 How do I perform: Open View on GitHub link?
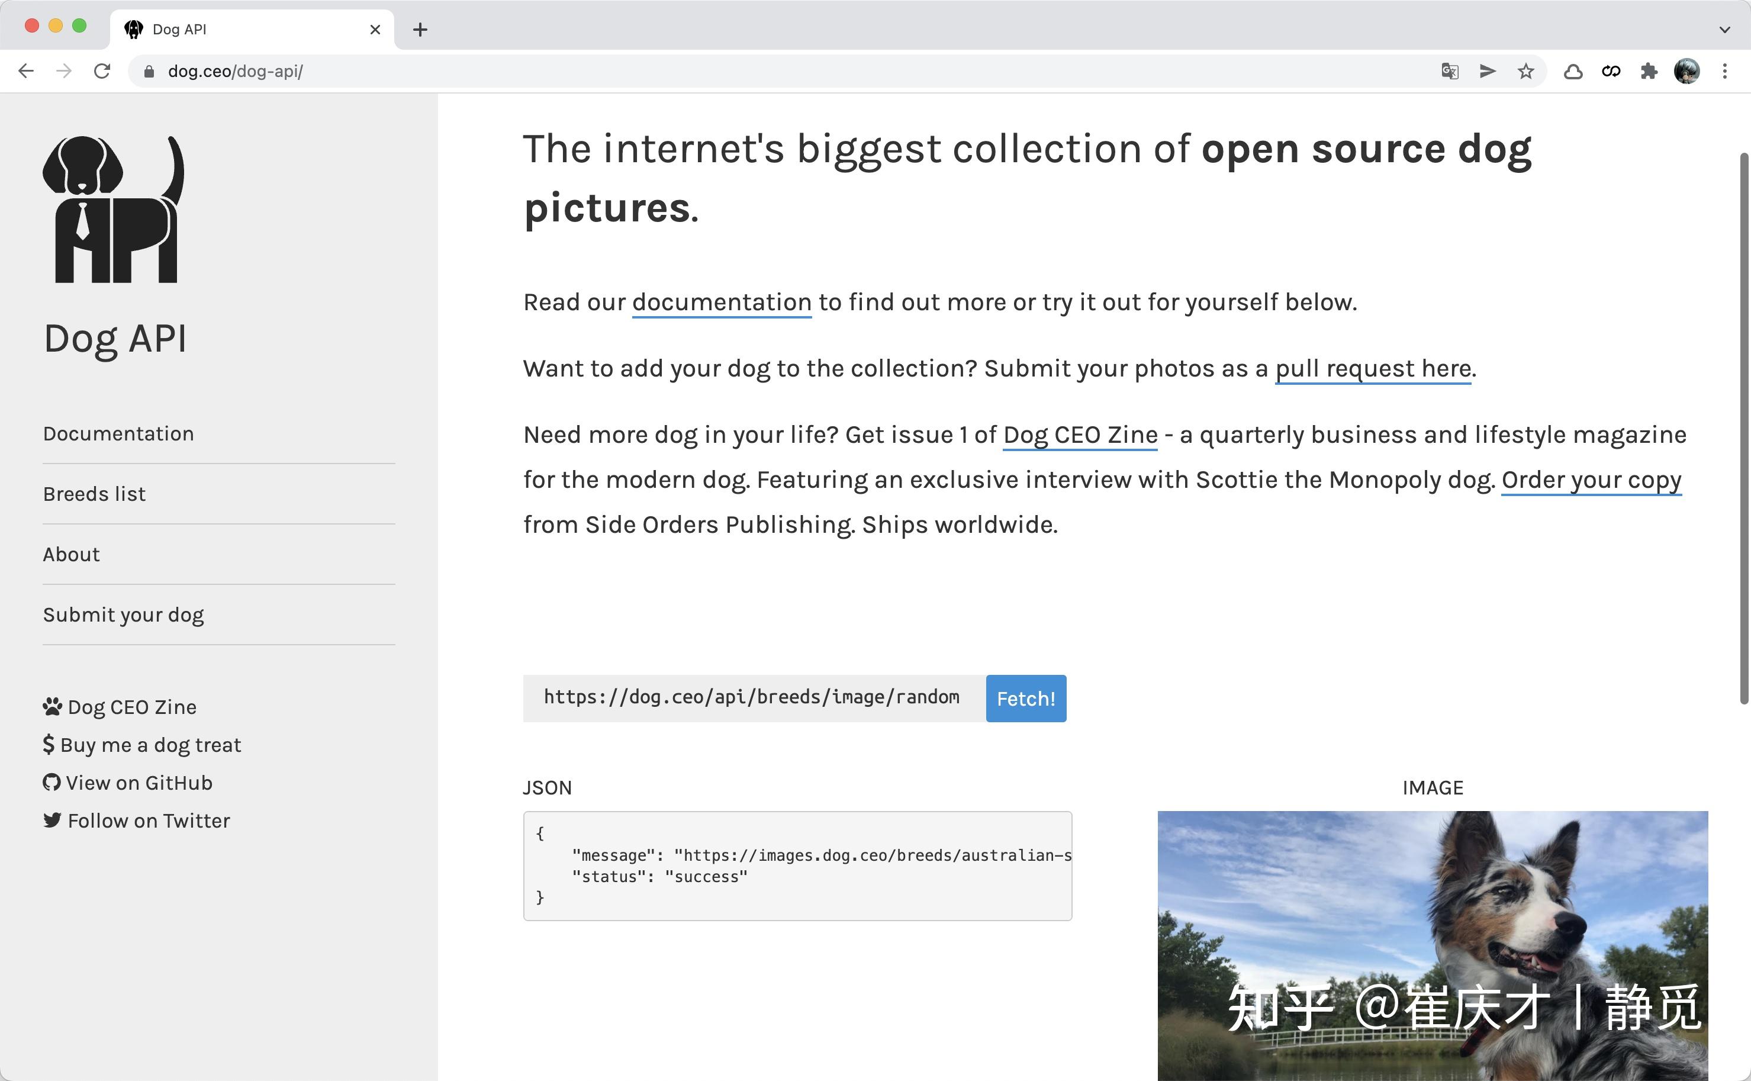pyautogui.click(x=139, y=783)
